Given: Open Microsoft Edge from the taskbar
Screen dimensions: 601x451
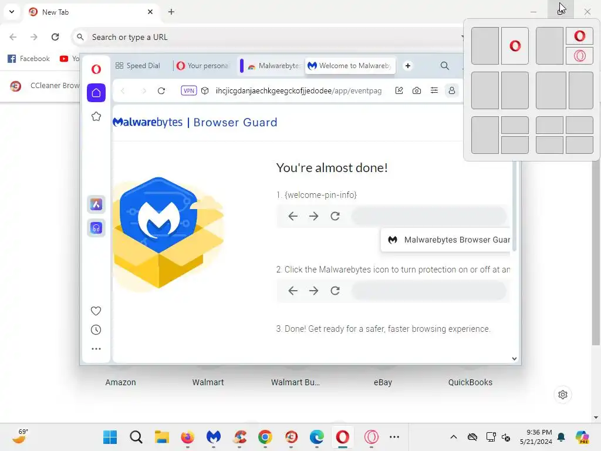Looking at the screenshot, I should point(317,437).
